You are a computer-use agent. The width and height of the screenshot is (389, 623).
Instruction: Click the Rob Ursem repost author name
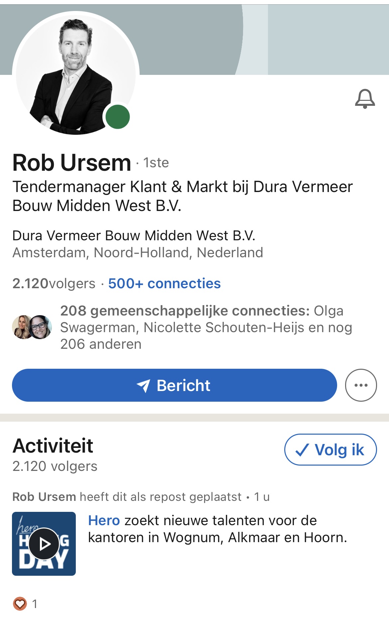(x=44, y=497)
